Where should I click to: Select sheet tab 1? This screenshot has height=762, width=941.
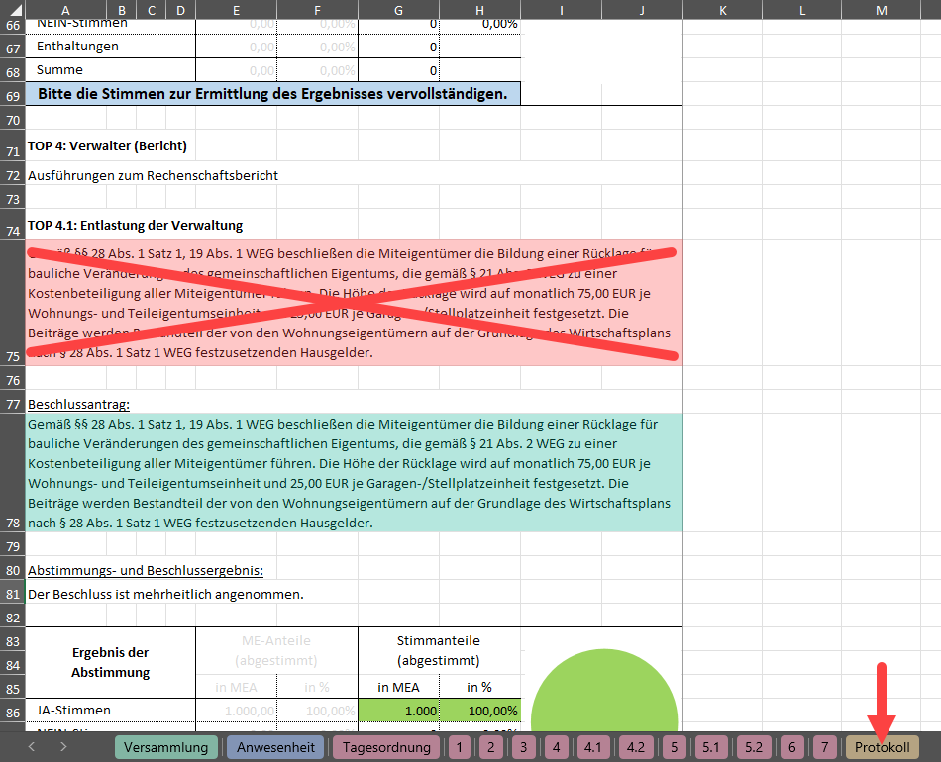459,747
